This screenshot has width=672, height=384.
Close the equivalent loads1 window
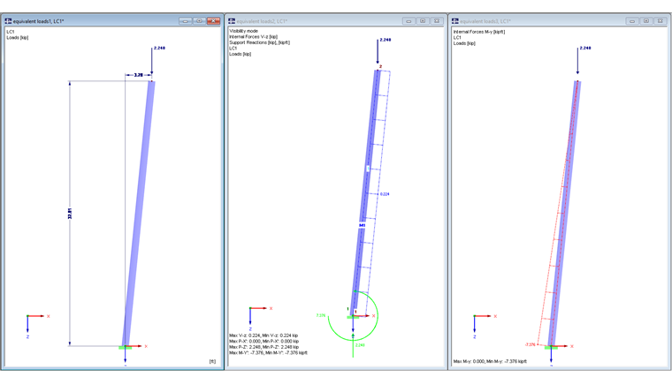point(213,20)
